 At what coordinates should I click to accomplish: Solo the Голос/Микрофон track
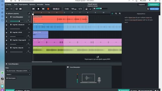(7, 21)
